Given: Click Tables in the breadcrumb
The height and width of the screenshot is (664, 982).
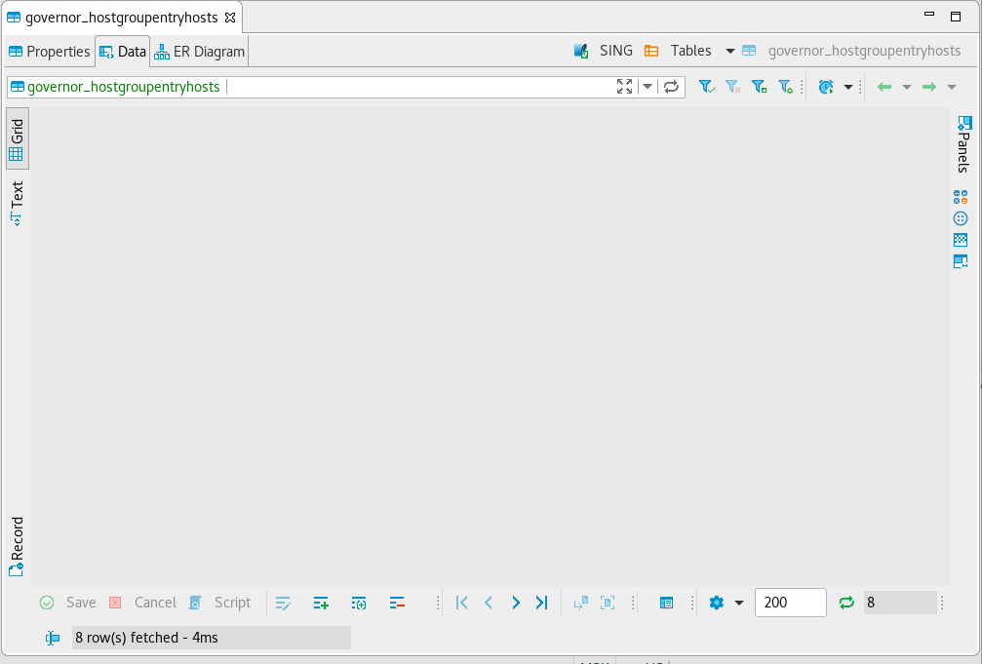Looking at the screenshot, I should point(690,51).
